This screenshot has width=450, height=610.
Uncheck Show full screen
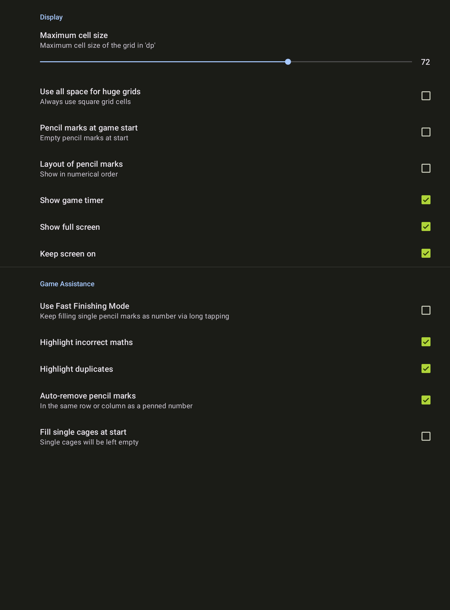point(426,226)
